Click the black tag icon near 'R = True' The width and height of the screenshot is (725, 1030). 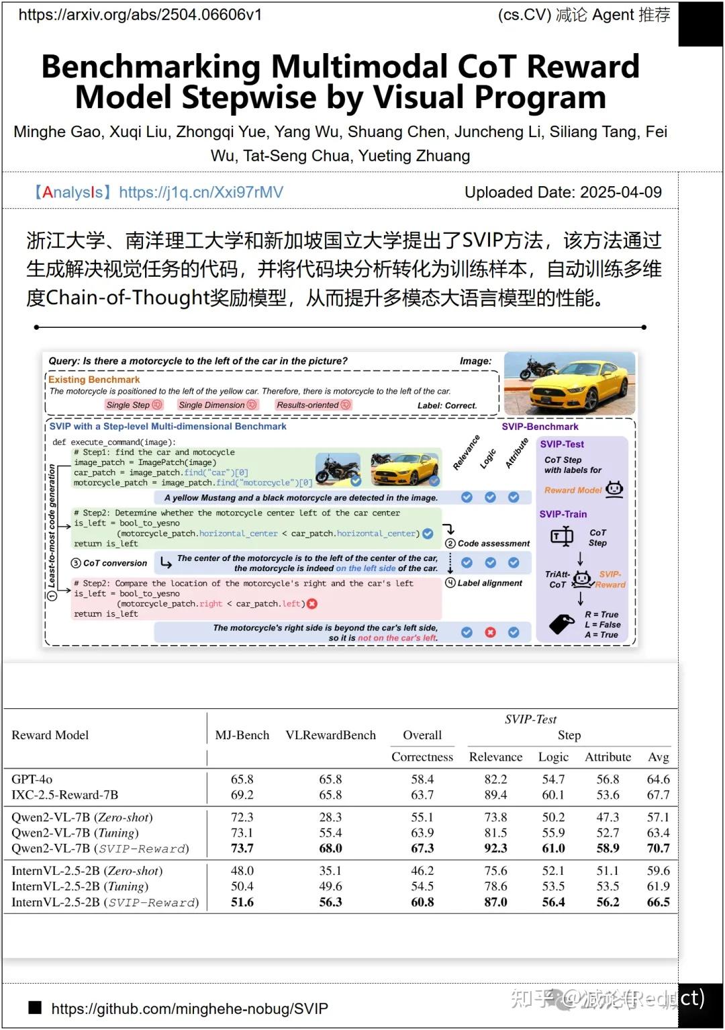562,624
